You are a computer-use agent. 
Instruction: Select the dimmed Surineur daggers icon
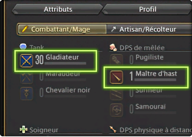tap(116, 94)
